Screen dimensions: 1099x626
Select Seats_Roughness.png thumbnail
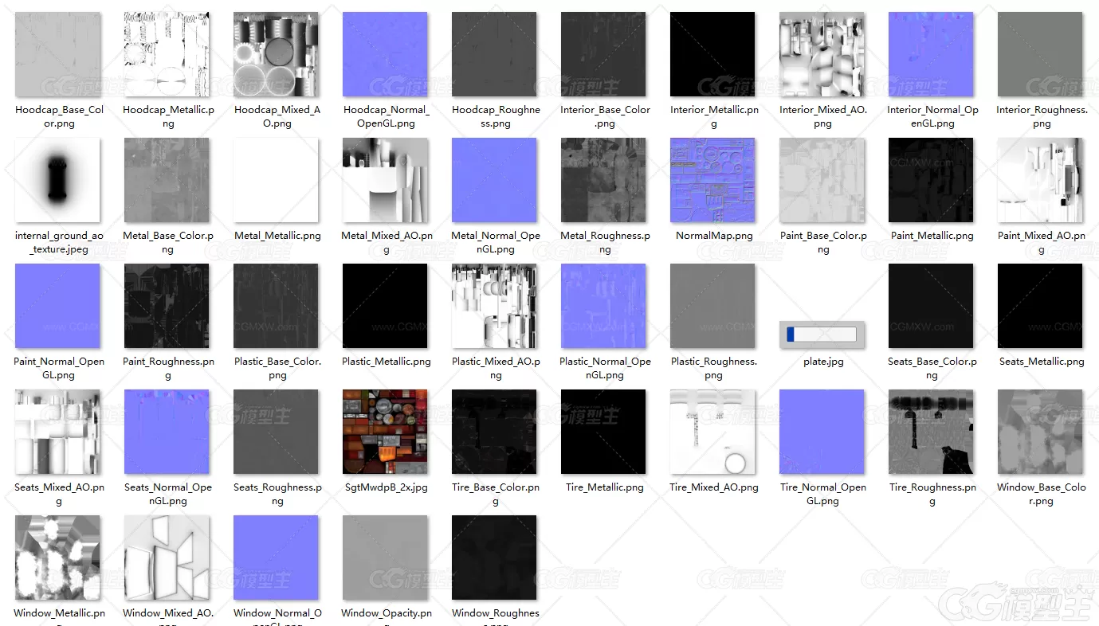(x=276, y=432)
